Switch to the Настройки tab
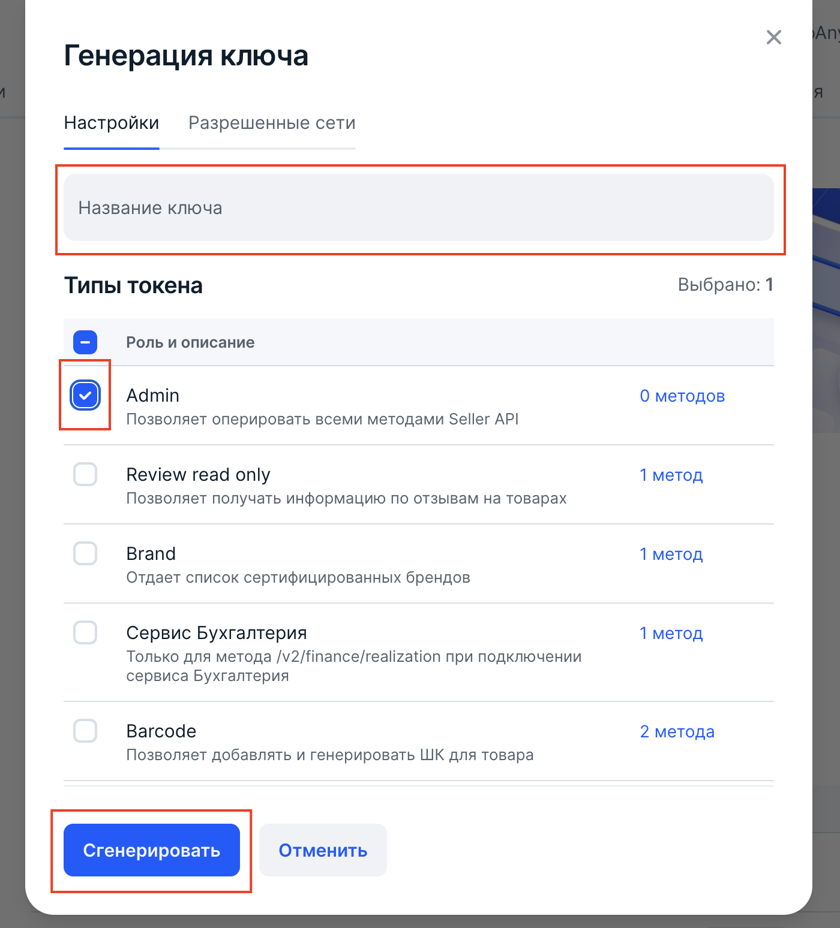The height and width of the screenshot is (928, 840). click(x=112, y=123)
